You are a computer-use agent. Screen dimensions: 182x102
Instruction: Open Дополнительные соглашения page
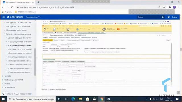tap(20, 53)
